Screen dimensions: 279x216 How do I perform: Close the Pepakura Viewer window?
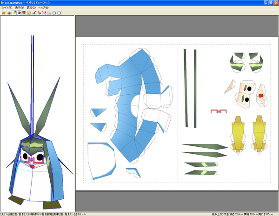[x=276, y=3]
